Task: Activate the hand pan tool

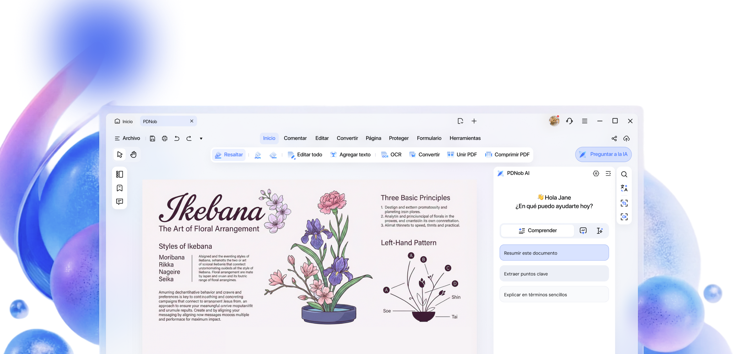Action: click(134, 155)
